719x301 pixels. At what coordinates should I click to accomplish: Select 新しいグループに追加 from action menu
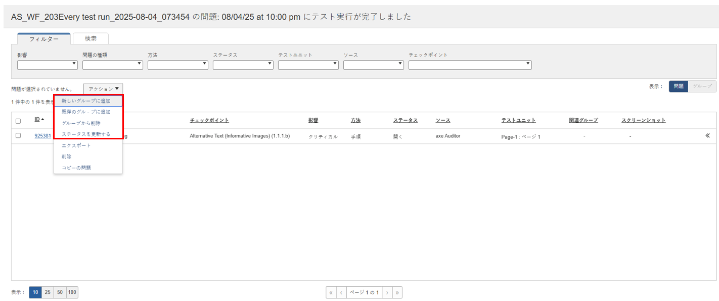click(x=86, y=101)
